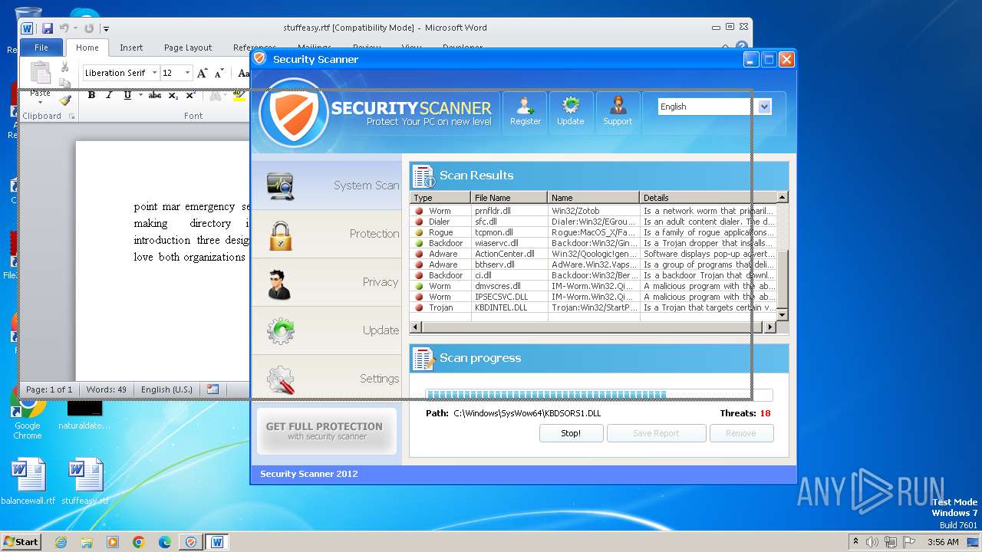Click the disabled Save Report button
The image size is (982, 552).
[x=656, y=433]
